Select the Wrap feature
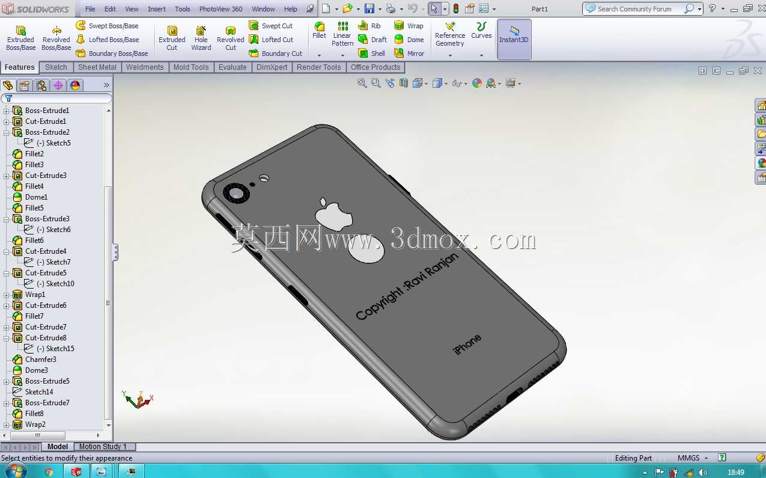Screen dimensions: 766x478 (x=409, y=26)
